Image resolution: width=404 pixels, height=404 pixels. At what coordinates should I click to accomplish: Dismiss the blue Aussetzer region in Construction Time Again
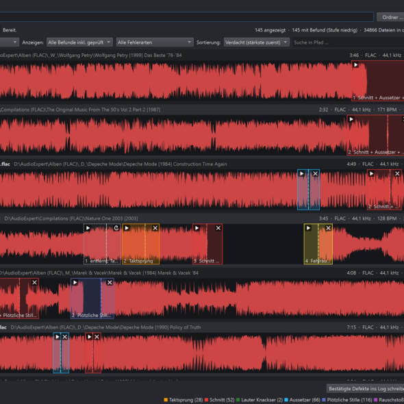316,174
